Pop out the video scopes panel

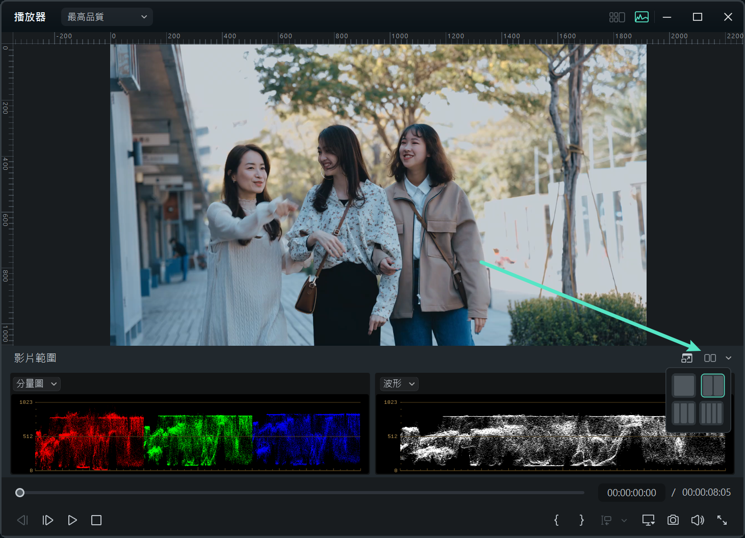687,358
